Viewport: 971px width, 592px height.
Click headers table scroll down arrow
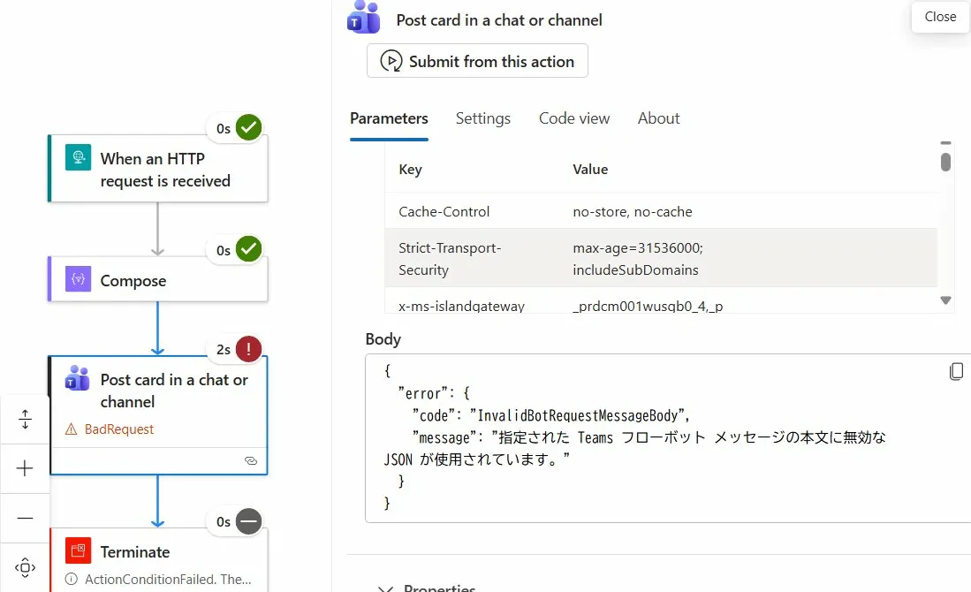(x=945, y=300)
